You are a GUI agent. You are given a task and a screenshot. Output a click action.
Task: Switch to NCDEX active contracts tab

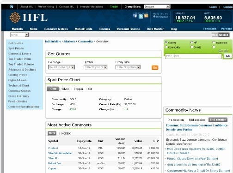(66, 133)
